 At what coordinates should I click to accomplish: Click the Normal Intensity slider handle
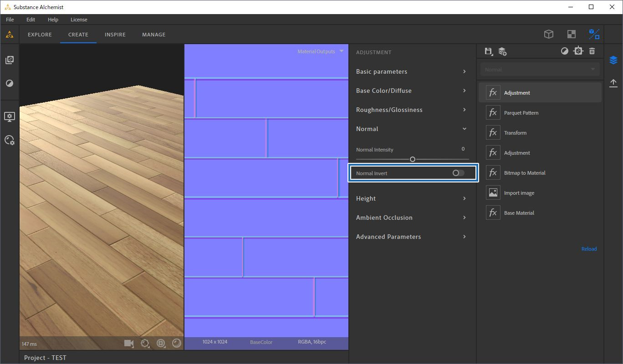[x=413, y=159]
